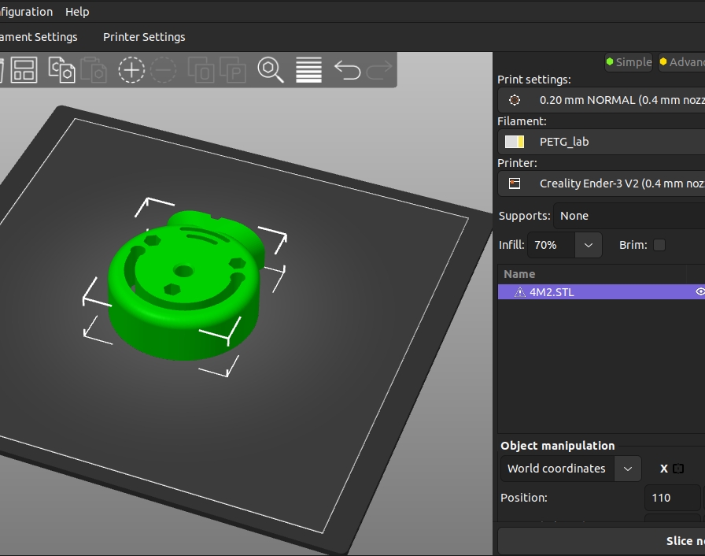This screenshot has width=705, height=556.
Task: Click the Add instance plus icon
Action: tap(131, 70)
